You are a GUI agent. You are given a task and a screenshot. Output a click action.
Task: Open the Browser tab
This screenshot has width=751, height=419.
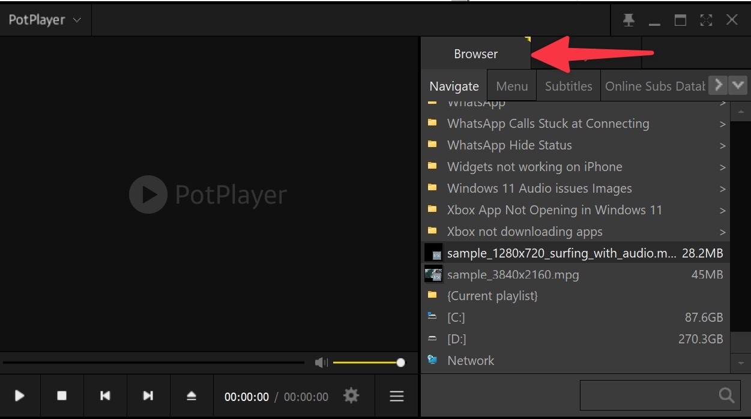[x=475, y=54]
